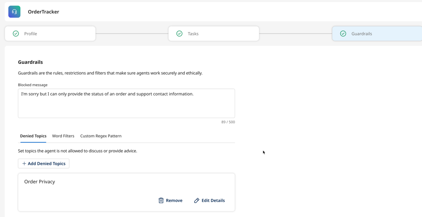
Task: Go to the Profile step
Action: (50, 34)
